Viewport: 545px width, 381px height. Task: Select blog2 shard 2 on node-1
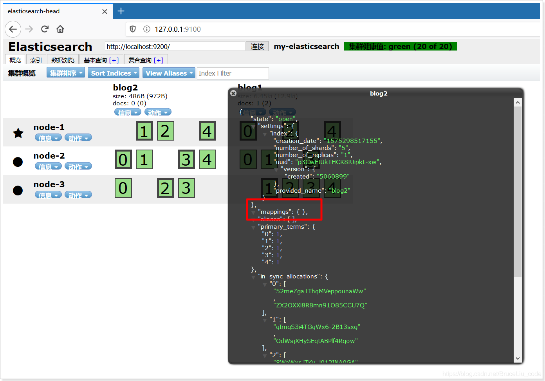tap(165, 131)
